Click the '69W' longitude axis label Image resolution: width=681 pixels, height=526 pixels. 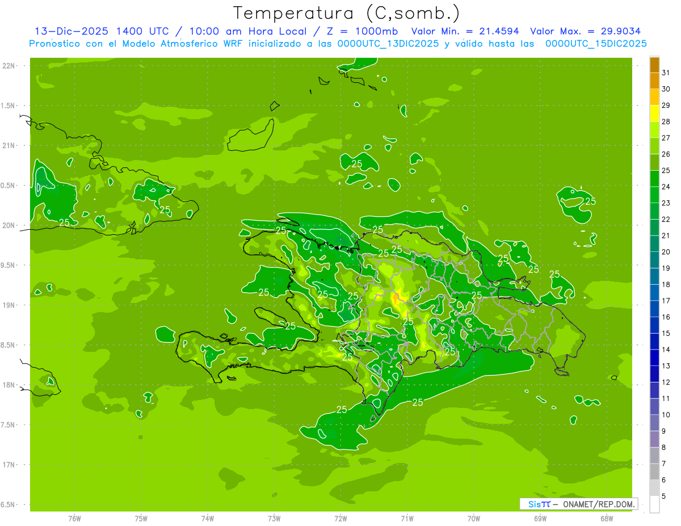[540, 519]
